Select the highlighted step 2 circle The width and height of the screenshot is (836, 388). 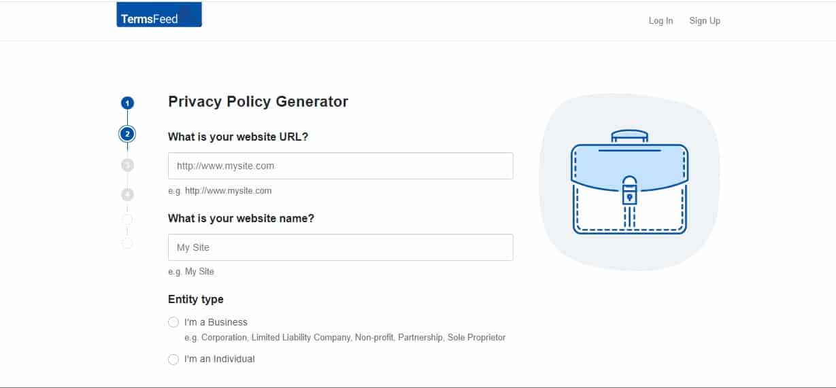[127, 134]
